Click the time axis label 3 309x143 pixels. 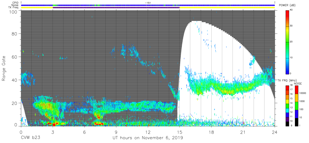(53, 132)
